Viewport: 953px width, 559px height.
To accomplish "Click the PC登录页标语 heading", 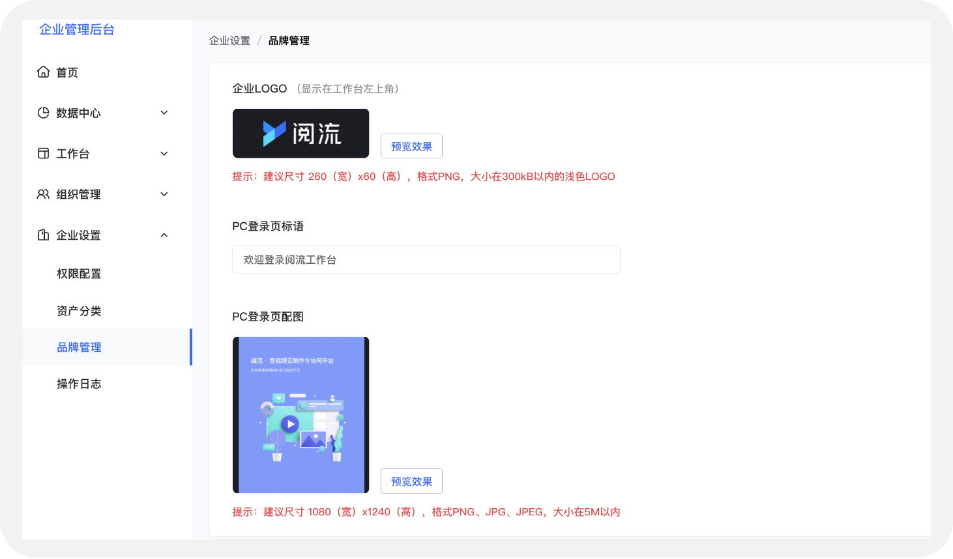I will tap(268, 226).
